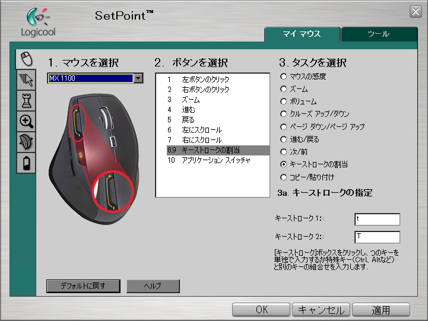
Task: Select the ズーム task radio button
Action: (x=284, y=89)
